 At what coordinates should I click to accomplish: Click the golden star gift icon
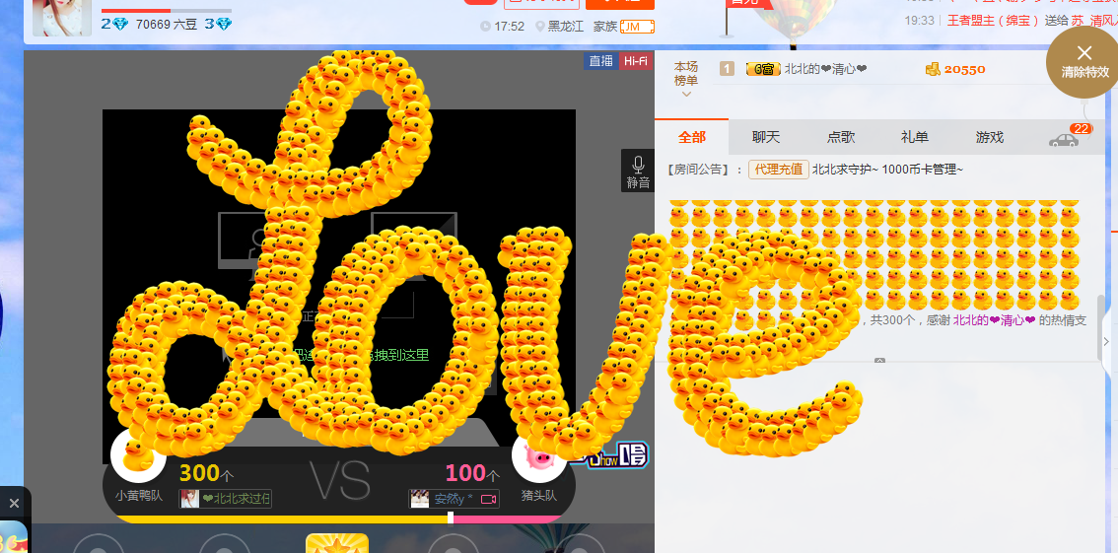(x=337, y=544)
